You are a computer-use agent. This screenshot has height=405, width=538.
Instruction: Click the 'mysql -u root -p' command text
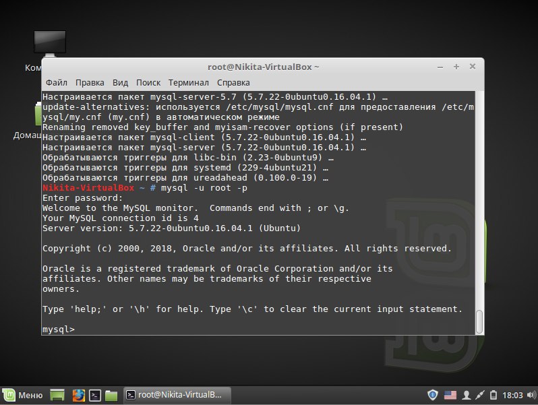coord(204,188)
